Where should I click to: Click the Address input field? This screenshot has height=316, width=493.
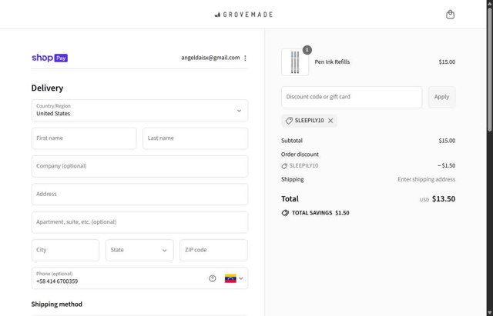tap(139, 195)
